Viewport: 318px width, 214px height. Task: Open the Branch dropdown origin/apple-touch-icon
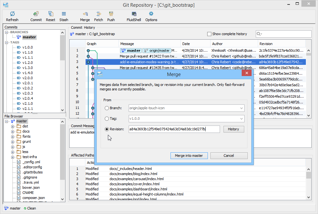click(186, 108)
